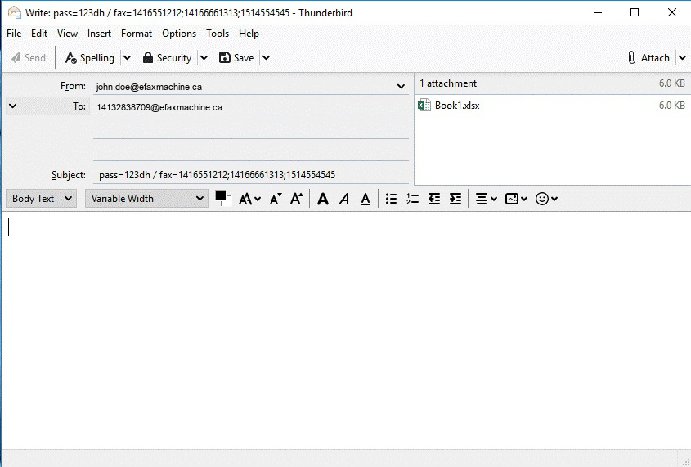Image resolution: width=691 pixels, height=467 pixels.
Task: Maximize the compose window
Action: click(x=635, y=12)
